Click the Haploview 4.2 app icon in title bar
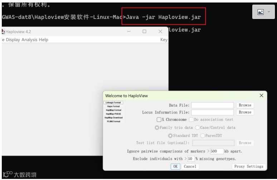This screenshot has height=180, width=277. pyautogui.click(x=3, y=31)
